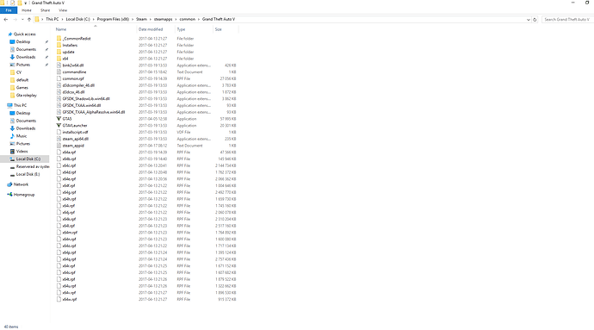Select the Games folder in Quick access

[x=22, y=88]
